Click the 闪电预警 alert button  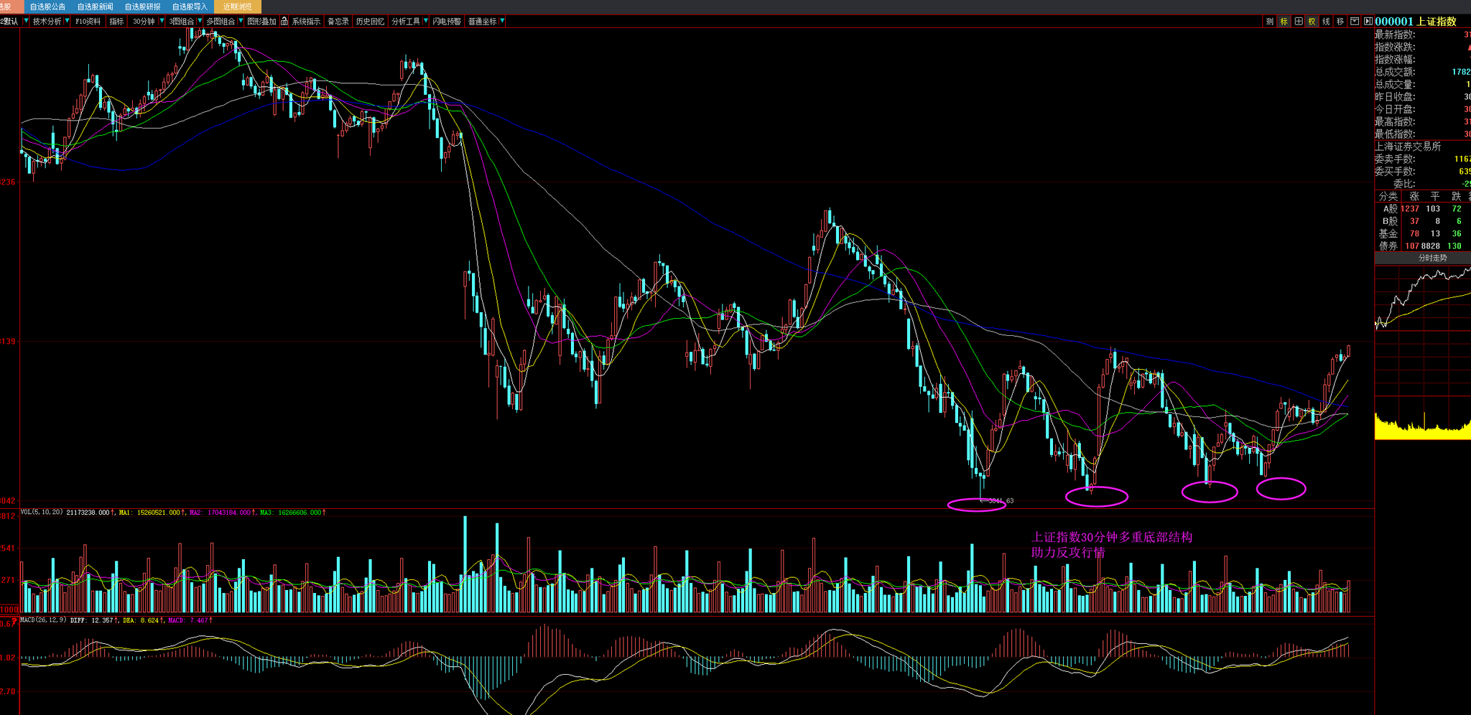pos(447,22)
